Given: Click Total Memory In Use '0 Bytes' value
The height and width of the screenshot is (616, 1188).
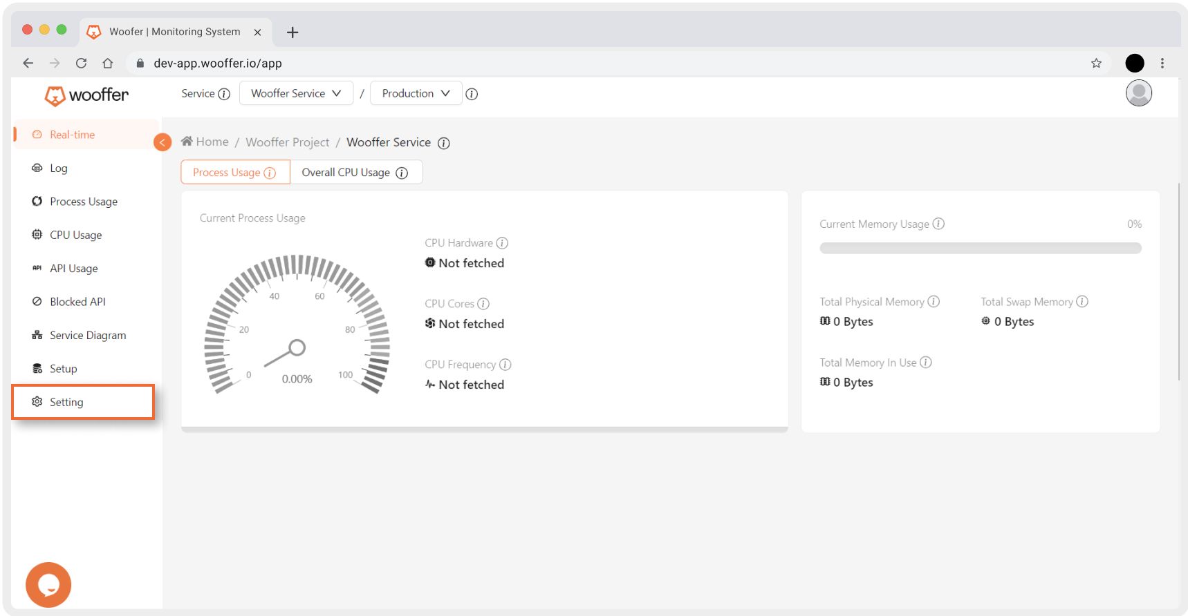Looking at the screenshot, I should (x=853, y=383).
